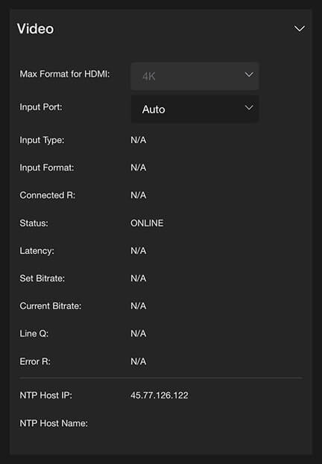This screenshot has height=464, width=322.
Task: Select the N/A value for Error R
Action: 139,362
